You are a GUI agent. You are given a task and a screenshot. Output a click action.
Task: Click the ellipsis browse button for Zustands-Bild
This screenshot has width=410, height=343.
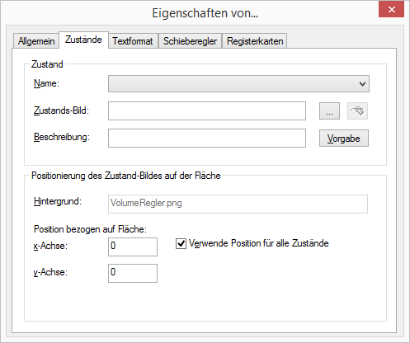click(329, 111)
